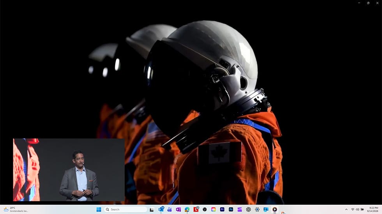
Task: Open the Windows Start menu
Action: point(99,209)
